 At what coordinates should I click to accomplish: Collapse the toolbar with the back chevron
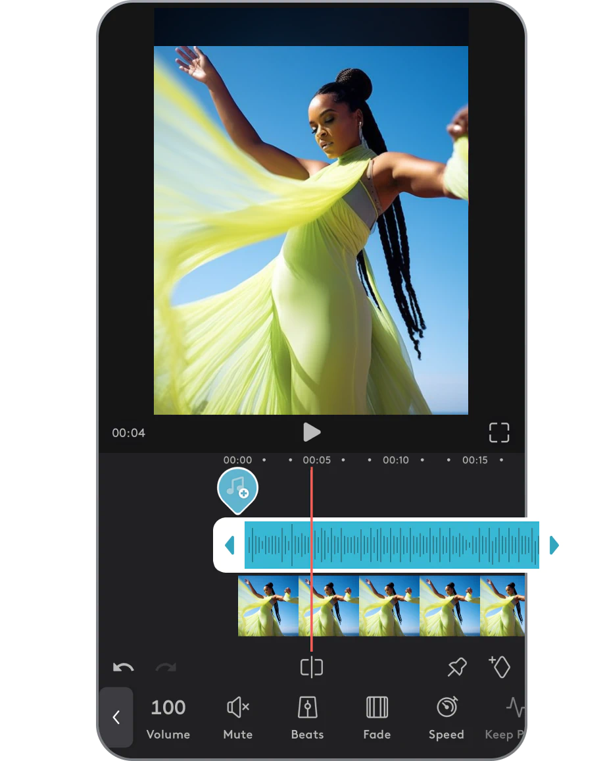[117, 718]
